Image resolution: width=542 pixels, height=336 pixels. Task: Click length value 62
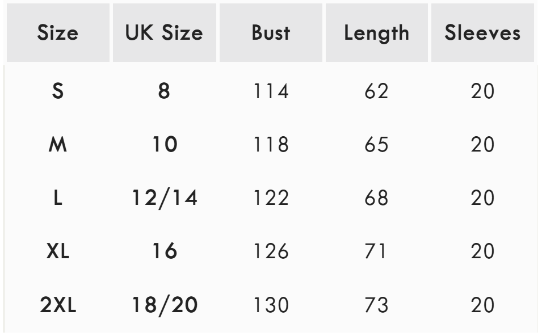click(377, 91)
